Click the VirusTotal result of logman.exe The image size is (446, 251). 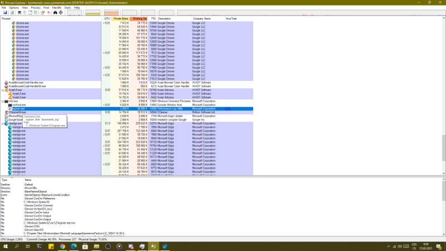click(x=227, y=108)
